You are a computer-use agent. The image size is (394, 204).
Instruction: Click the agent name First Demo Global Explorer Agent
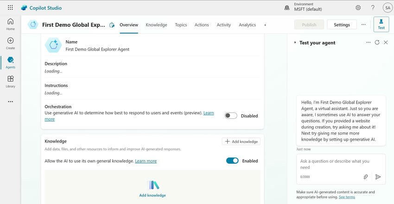point(97,49)
